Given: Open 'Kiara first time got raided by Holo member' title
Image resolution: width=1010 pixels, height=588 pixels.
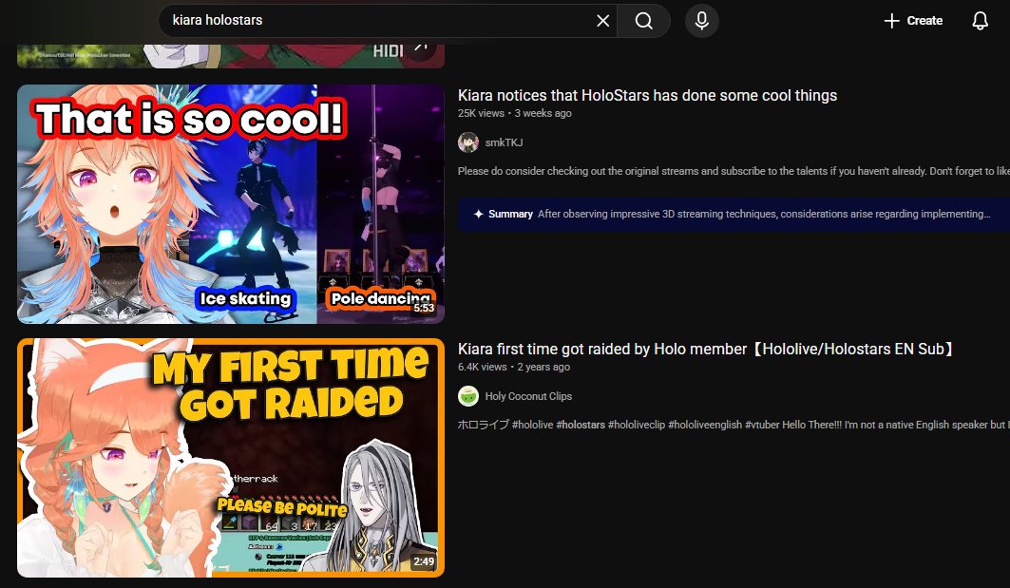Looking at the screenshot, I should (x=707, y=349).
